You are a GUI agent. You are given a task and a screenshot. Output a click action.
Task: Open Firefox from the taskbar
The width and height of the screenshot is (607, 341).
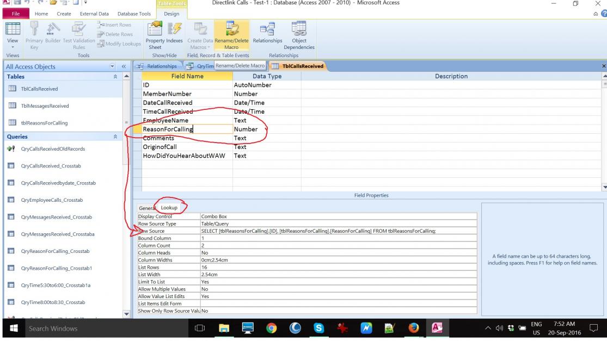click(413, 328)
